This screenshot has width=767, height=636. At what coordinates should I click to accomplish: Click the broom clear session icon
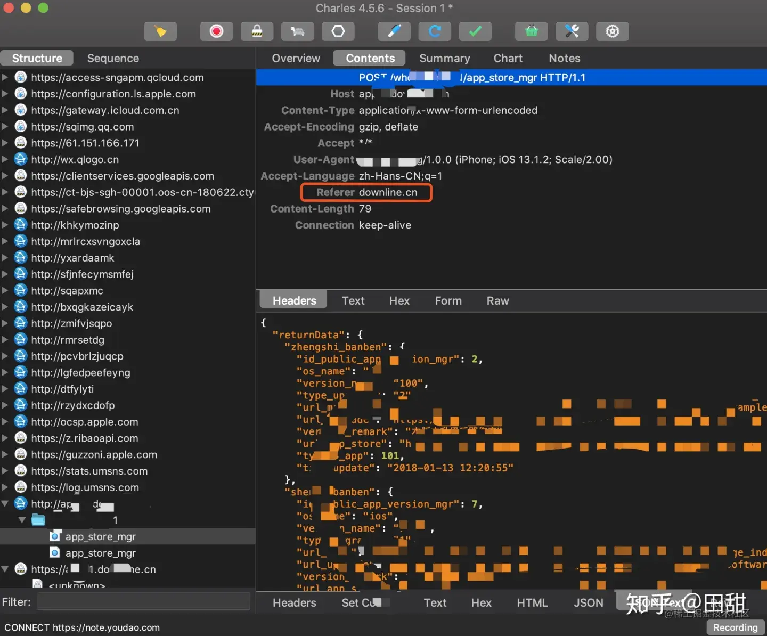(160, 31)
